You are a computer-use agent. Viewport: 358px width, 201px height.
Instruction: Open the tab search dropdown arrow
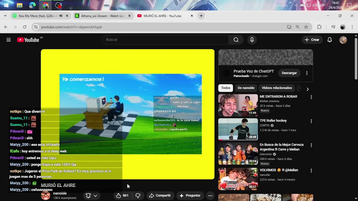click(5, 16)
